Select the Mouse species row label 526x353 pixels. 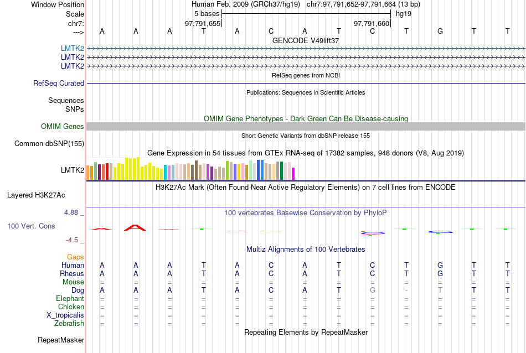(73, 282)
